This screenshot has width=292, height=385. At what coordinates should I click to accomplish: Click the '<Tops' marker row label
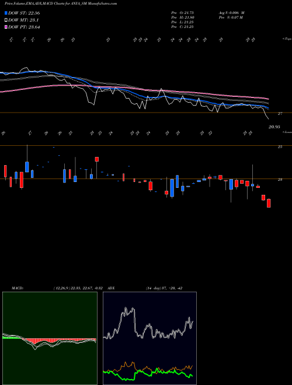click(287, 39)
